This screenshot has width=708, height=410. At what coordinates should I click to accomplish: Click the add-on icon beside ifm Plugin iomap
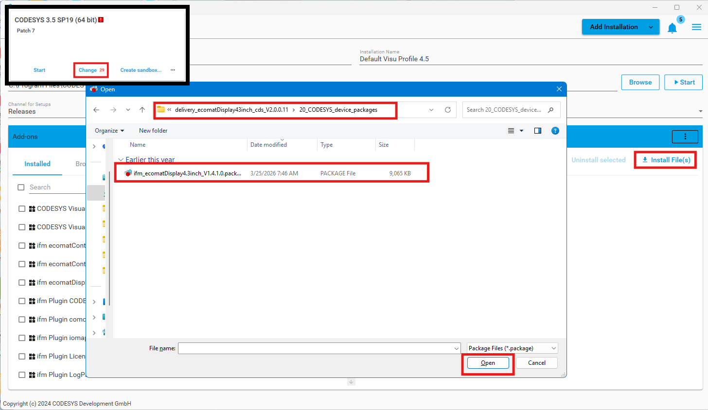pos(32,338)
